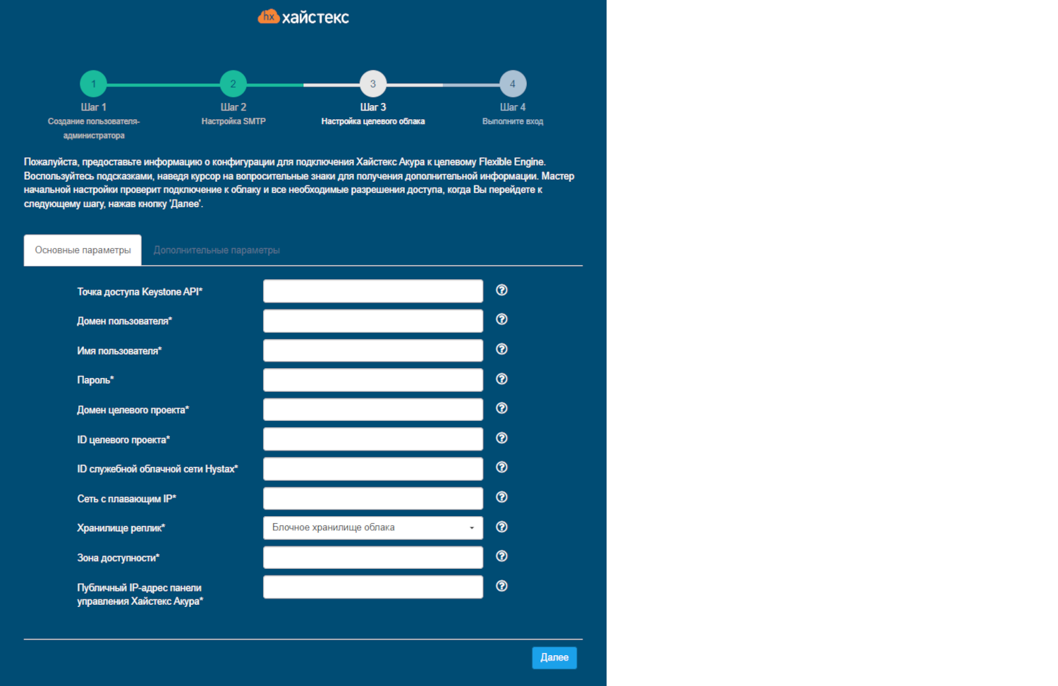
Task: Click help icon for Хранилище реплик
Action: [x=501, y=527]
